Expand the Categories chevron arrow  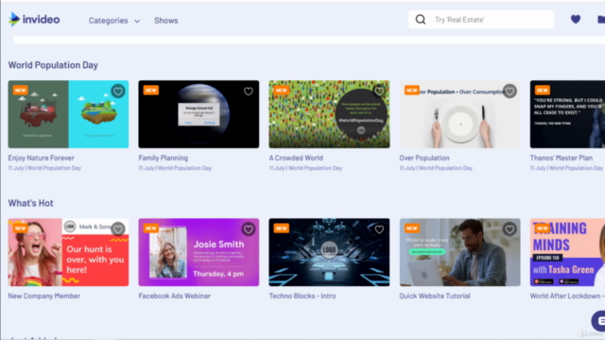pyautogui.click(x=137, y=21)
